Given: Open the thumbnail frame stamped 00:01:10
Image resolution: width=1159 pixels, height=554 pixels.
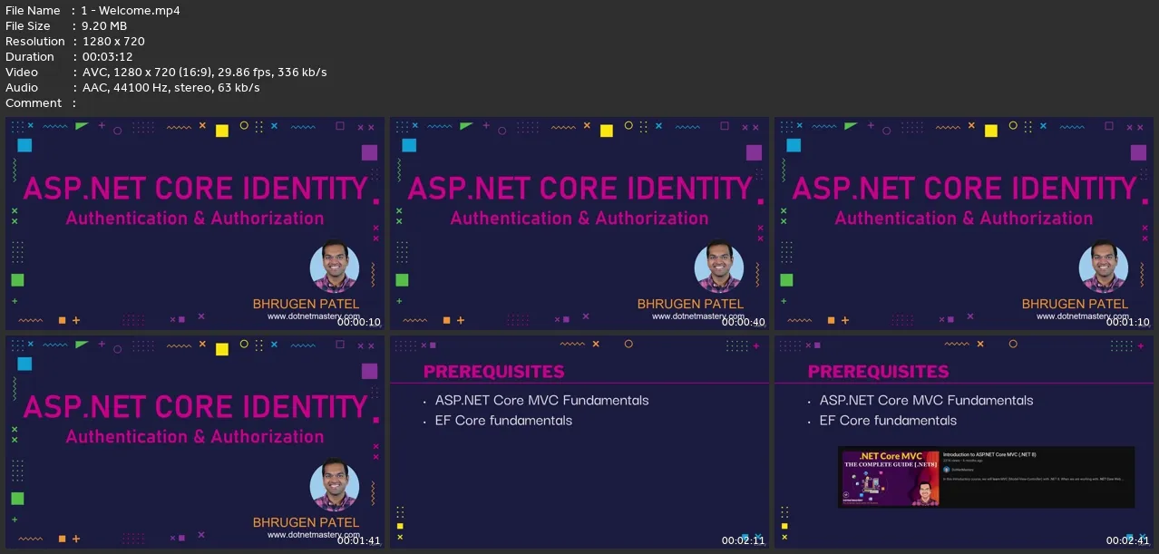Looking at the screenshot, I should pos(963,223).
